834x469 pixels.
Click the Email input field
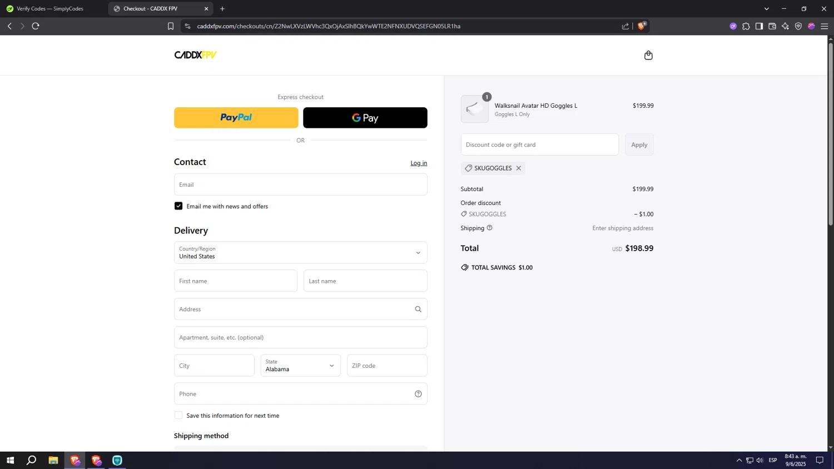(x=300, y=184)
